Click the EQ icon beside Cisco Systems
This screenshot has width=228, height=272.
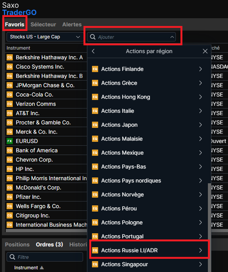coord(10,67)
